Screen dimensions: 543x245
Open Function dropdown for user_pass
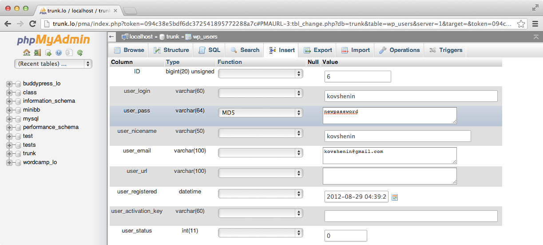click(261, 113)
